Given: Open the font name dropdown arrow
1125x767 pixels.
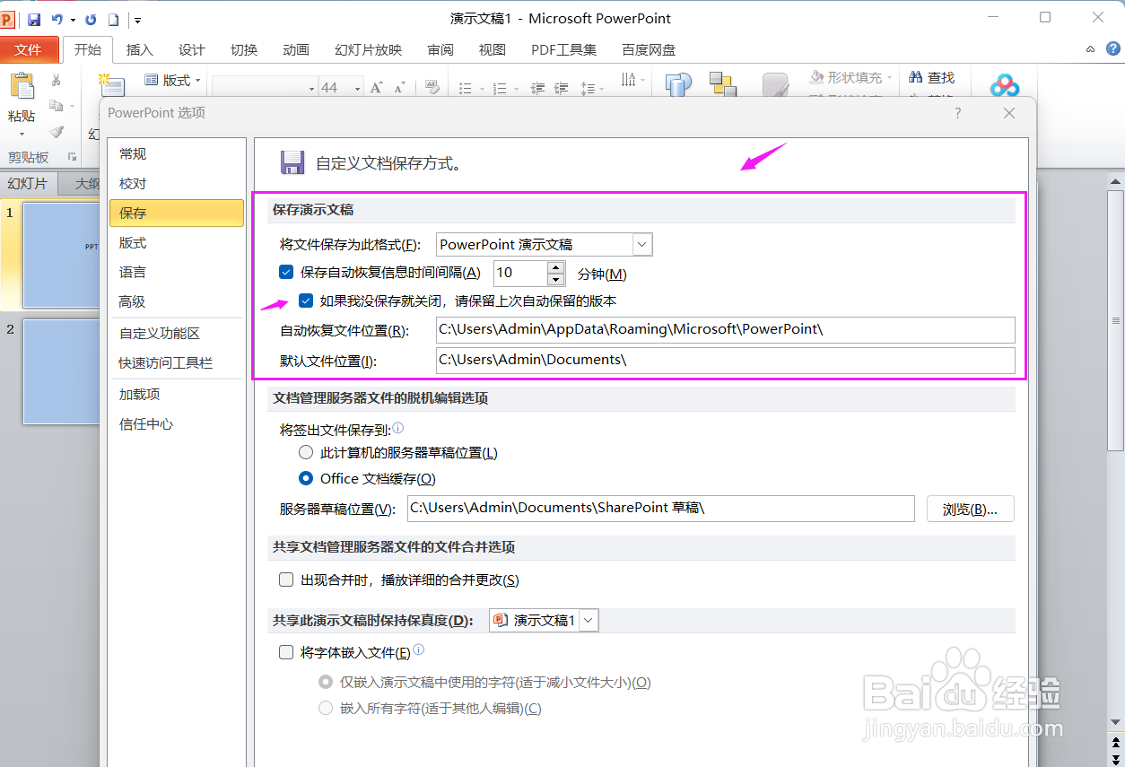Looking at the screenshot, I should pos(311,88).
